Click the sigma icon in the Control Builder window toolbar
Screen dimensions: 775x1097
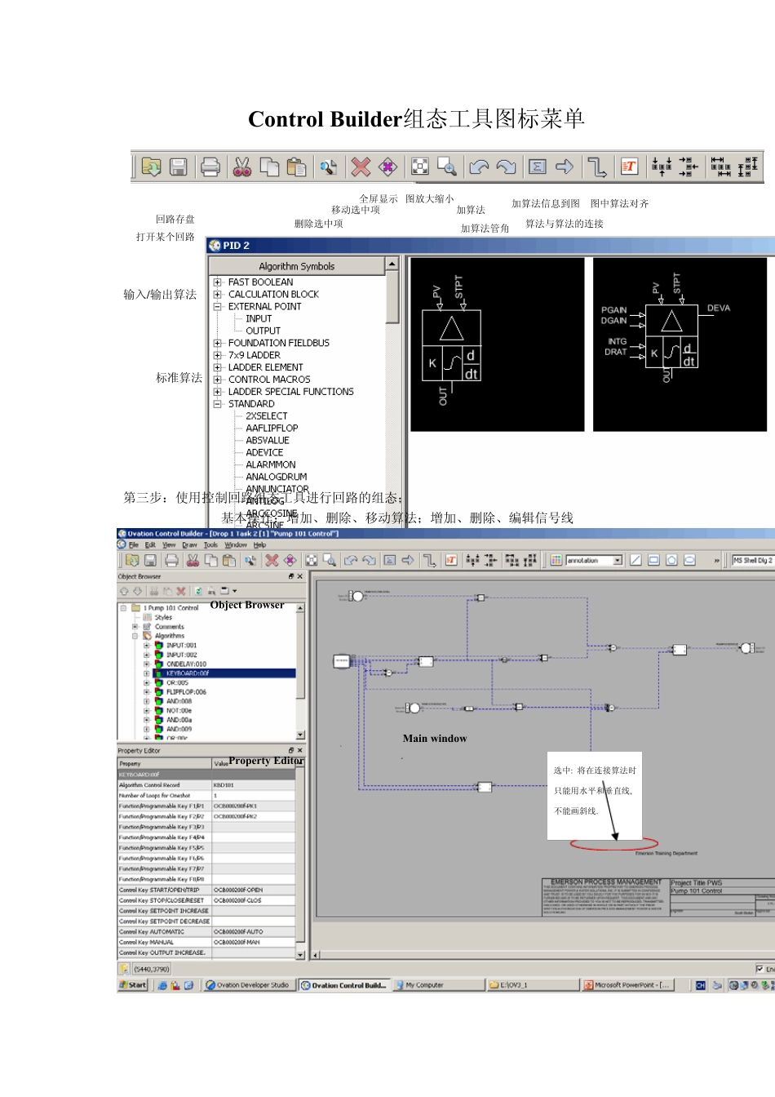pos(390,561)
